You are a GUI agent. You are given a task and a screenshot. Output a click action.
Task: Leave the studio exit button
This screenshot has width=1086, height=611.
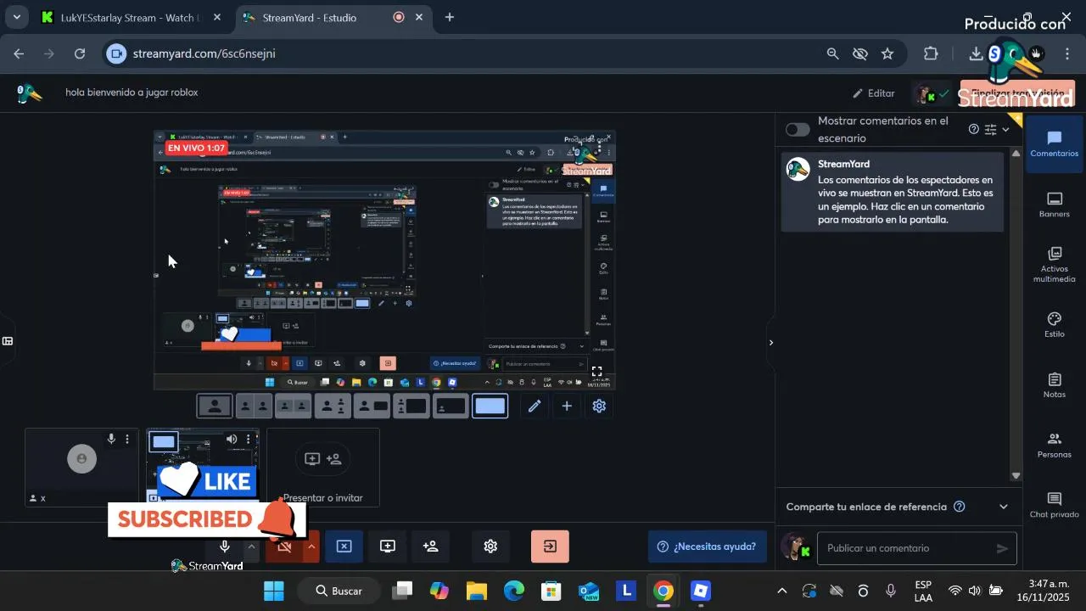click(x=550, y=547)
